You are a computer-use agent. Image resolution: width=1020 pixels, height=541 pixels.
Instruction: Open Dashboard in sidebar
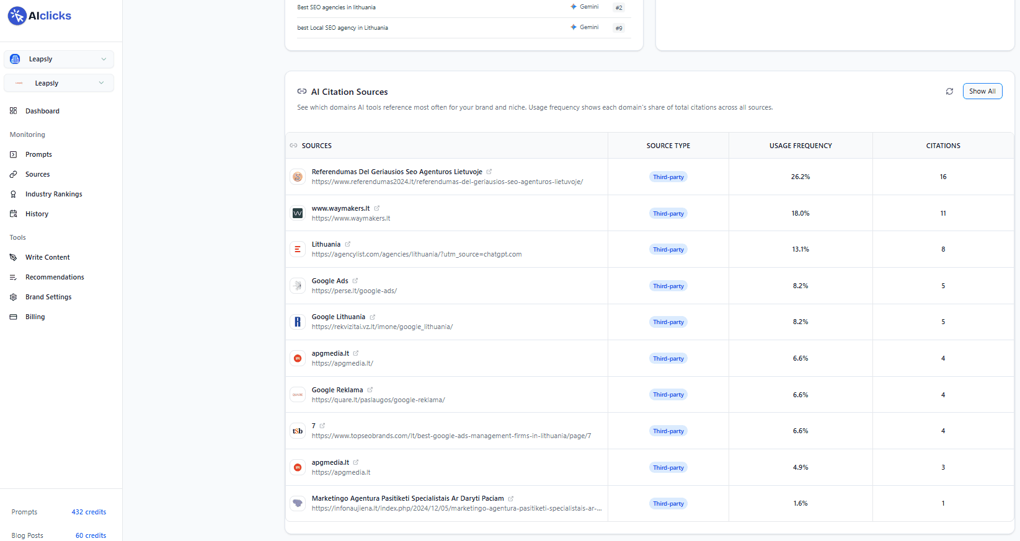tap(42, 111)
